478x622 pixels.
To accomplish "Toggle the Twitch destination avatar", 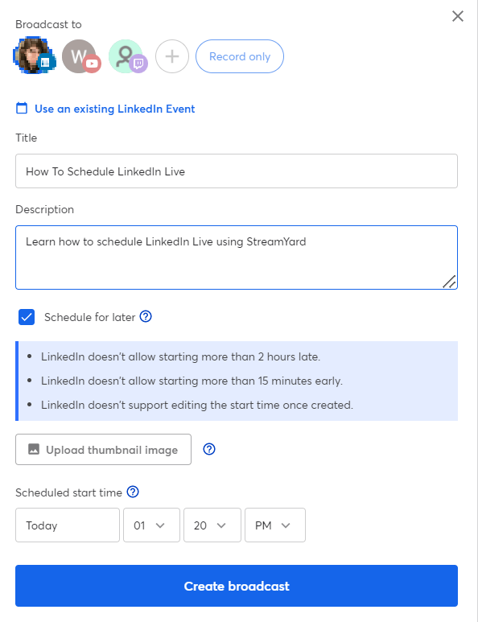I will (128, 56).
